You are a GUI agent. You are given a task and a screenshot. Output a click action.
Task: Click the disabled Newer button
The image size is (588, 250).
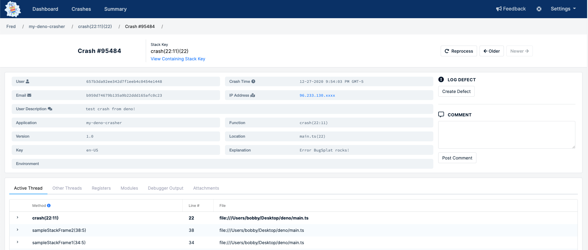[520, 51]
